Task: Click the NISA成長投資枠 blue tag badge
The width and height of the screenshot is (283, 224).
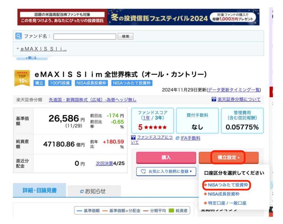Action: tap(91, 83)
